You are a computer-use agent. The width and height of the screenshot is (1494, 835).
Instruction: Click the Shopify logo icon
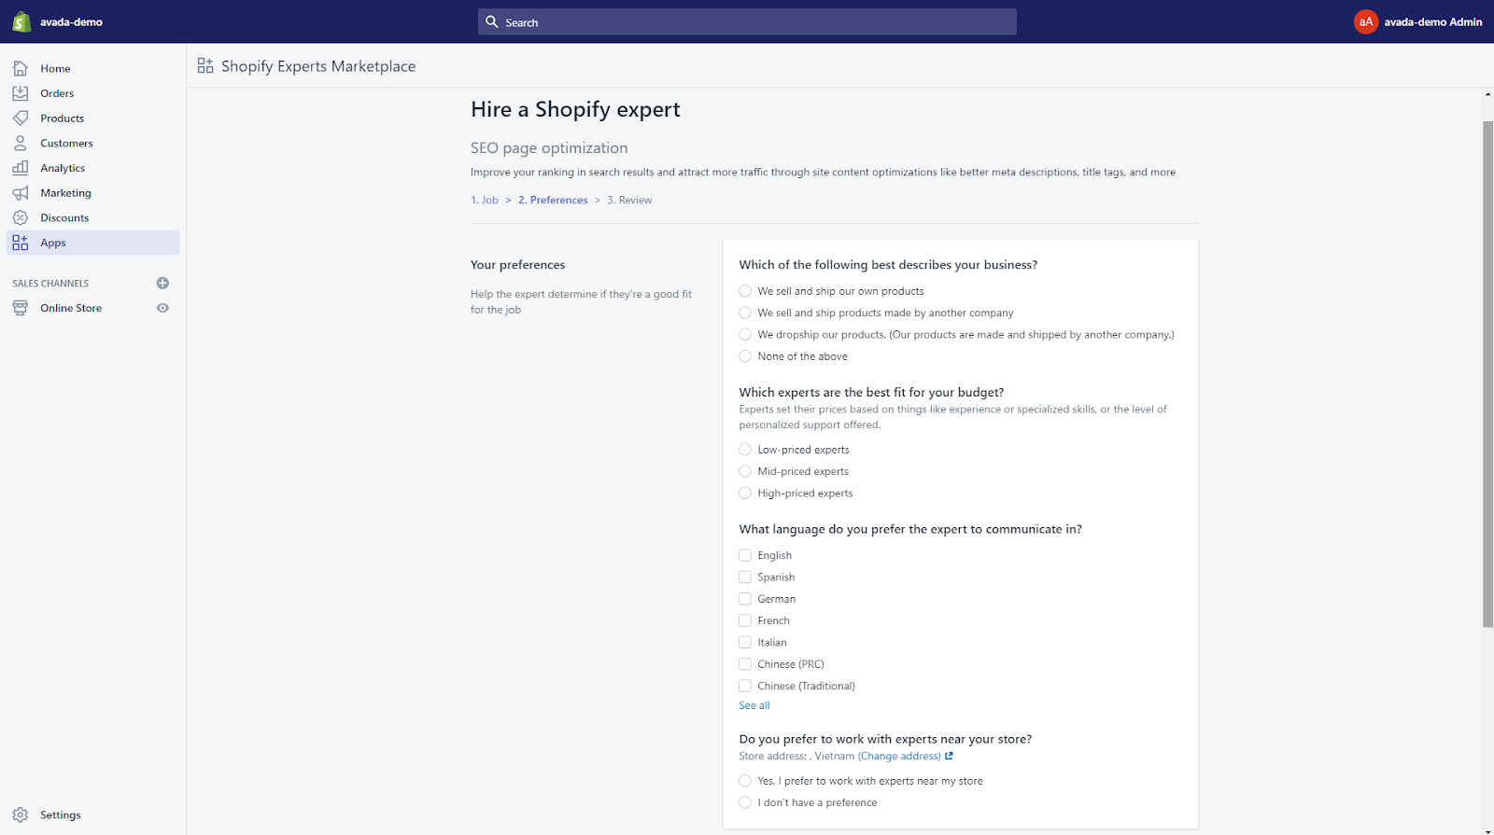coord(21,21)
